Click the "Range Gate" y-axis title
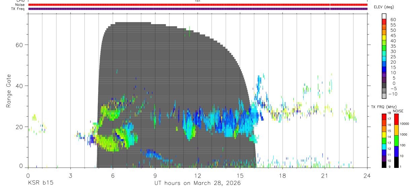Screen dimensions: 413x190 click(x=9, y=91)
